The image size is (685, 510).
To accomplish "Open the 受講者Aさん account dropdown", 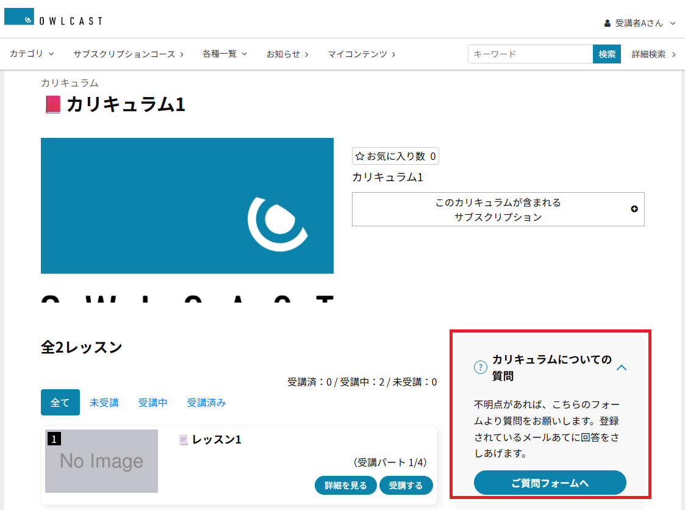I will [x=639, y=24].
